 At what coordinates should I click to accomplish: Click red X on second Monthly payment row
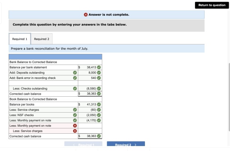point(75,126)
